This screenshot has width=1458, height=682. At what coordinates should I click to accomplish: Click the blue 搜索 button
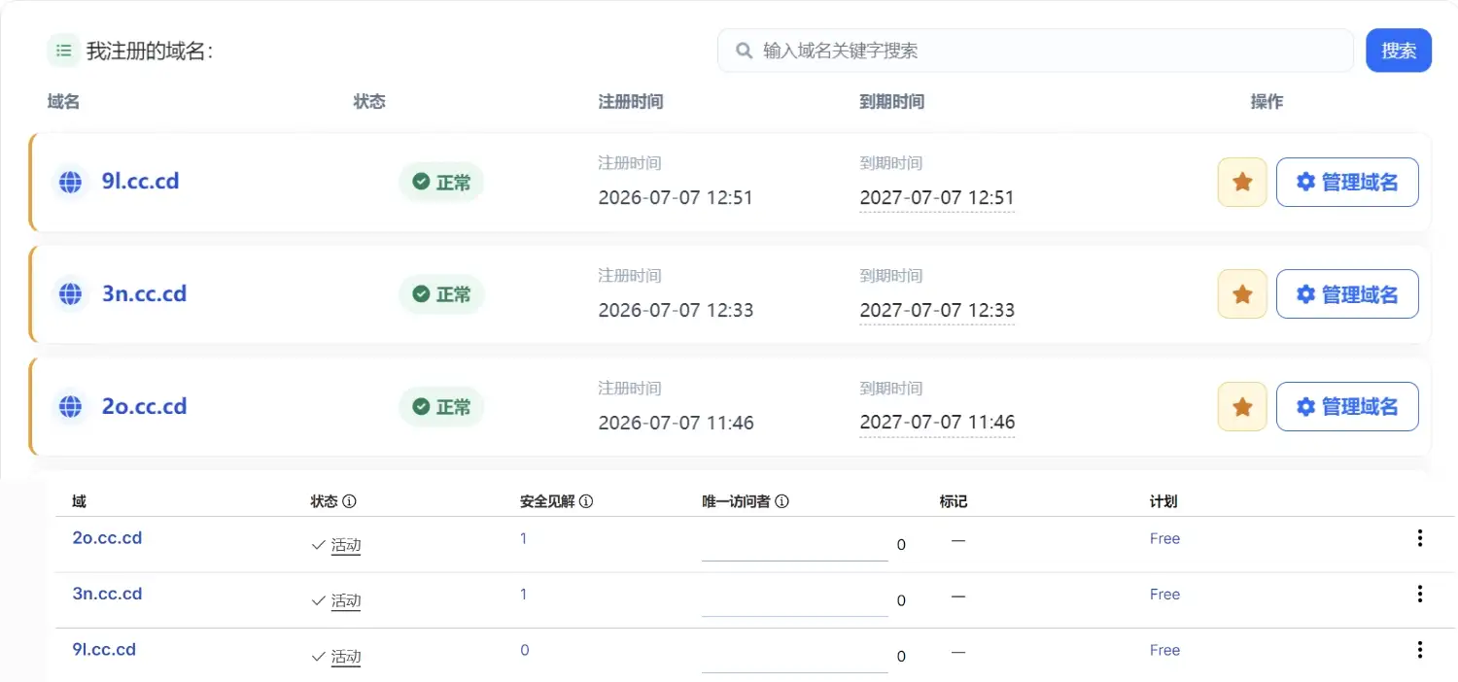point(1399,51)
